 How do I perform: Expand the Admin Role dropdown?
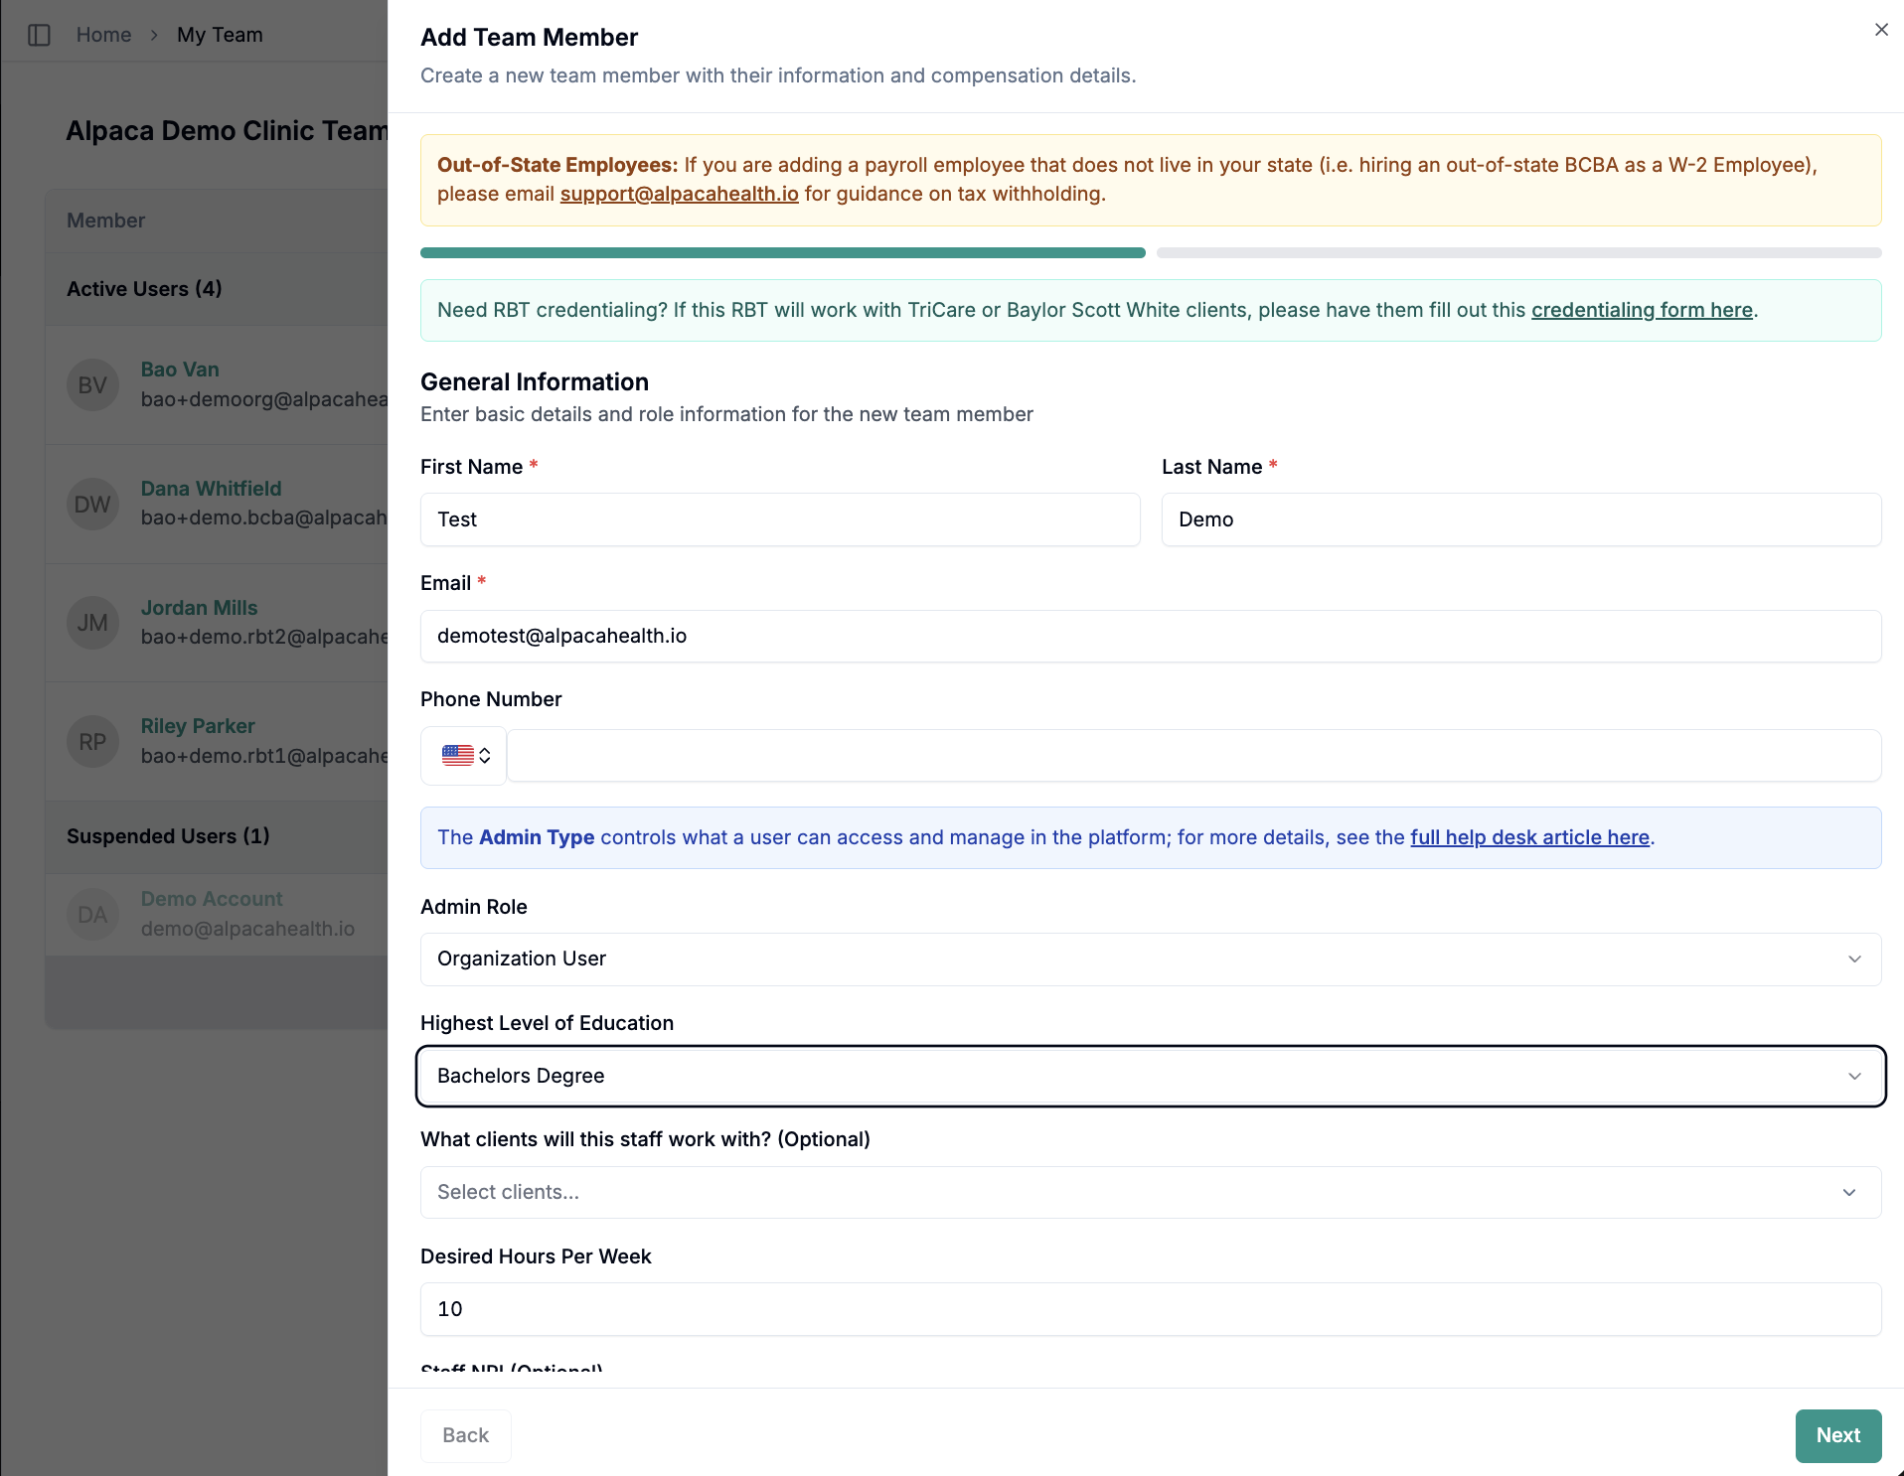pyautogui.click(x=1151, y=959)
